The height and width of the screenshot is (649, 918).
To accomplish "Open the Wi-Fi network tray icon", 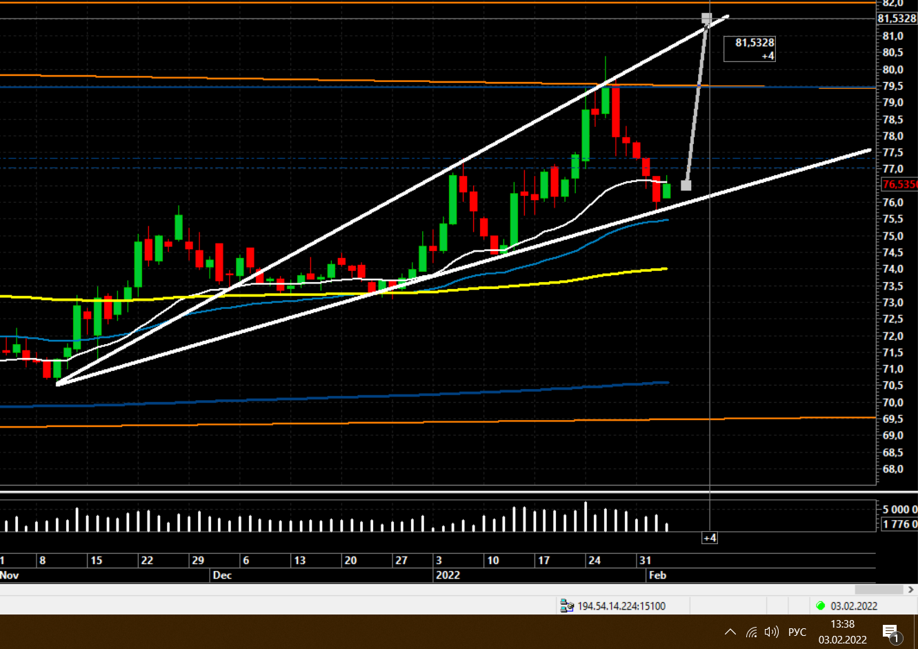I will tap(752, 632).
